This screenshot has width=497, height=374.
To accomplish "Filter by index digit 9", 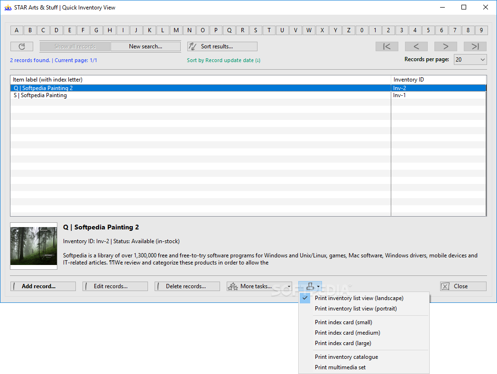I will [481, 30].
